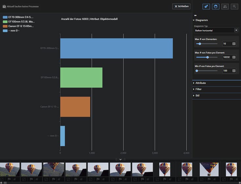
Task: Click reject icon under basket close-up thumbnail
Action: tap(202, 179)
